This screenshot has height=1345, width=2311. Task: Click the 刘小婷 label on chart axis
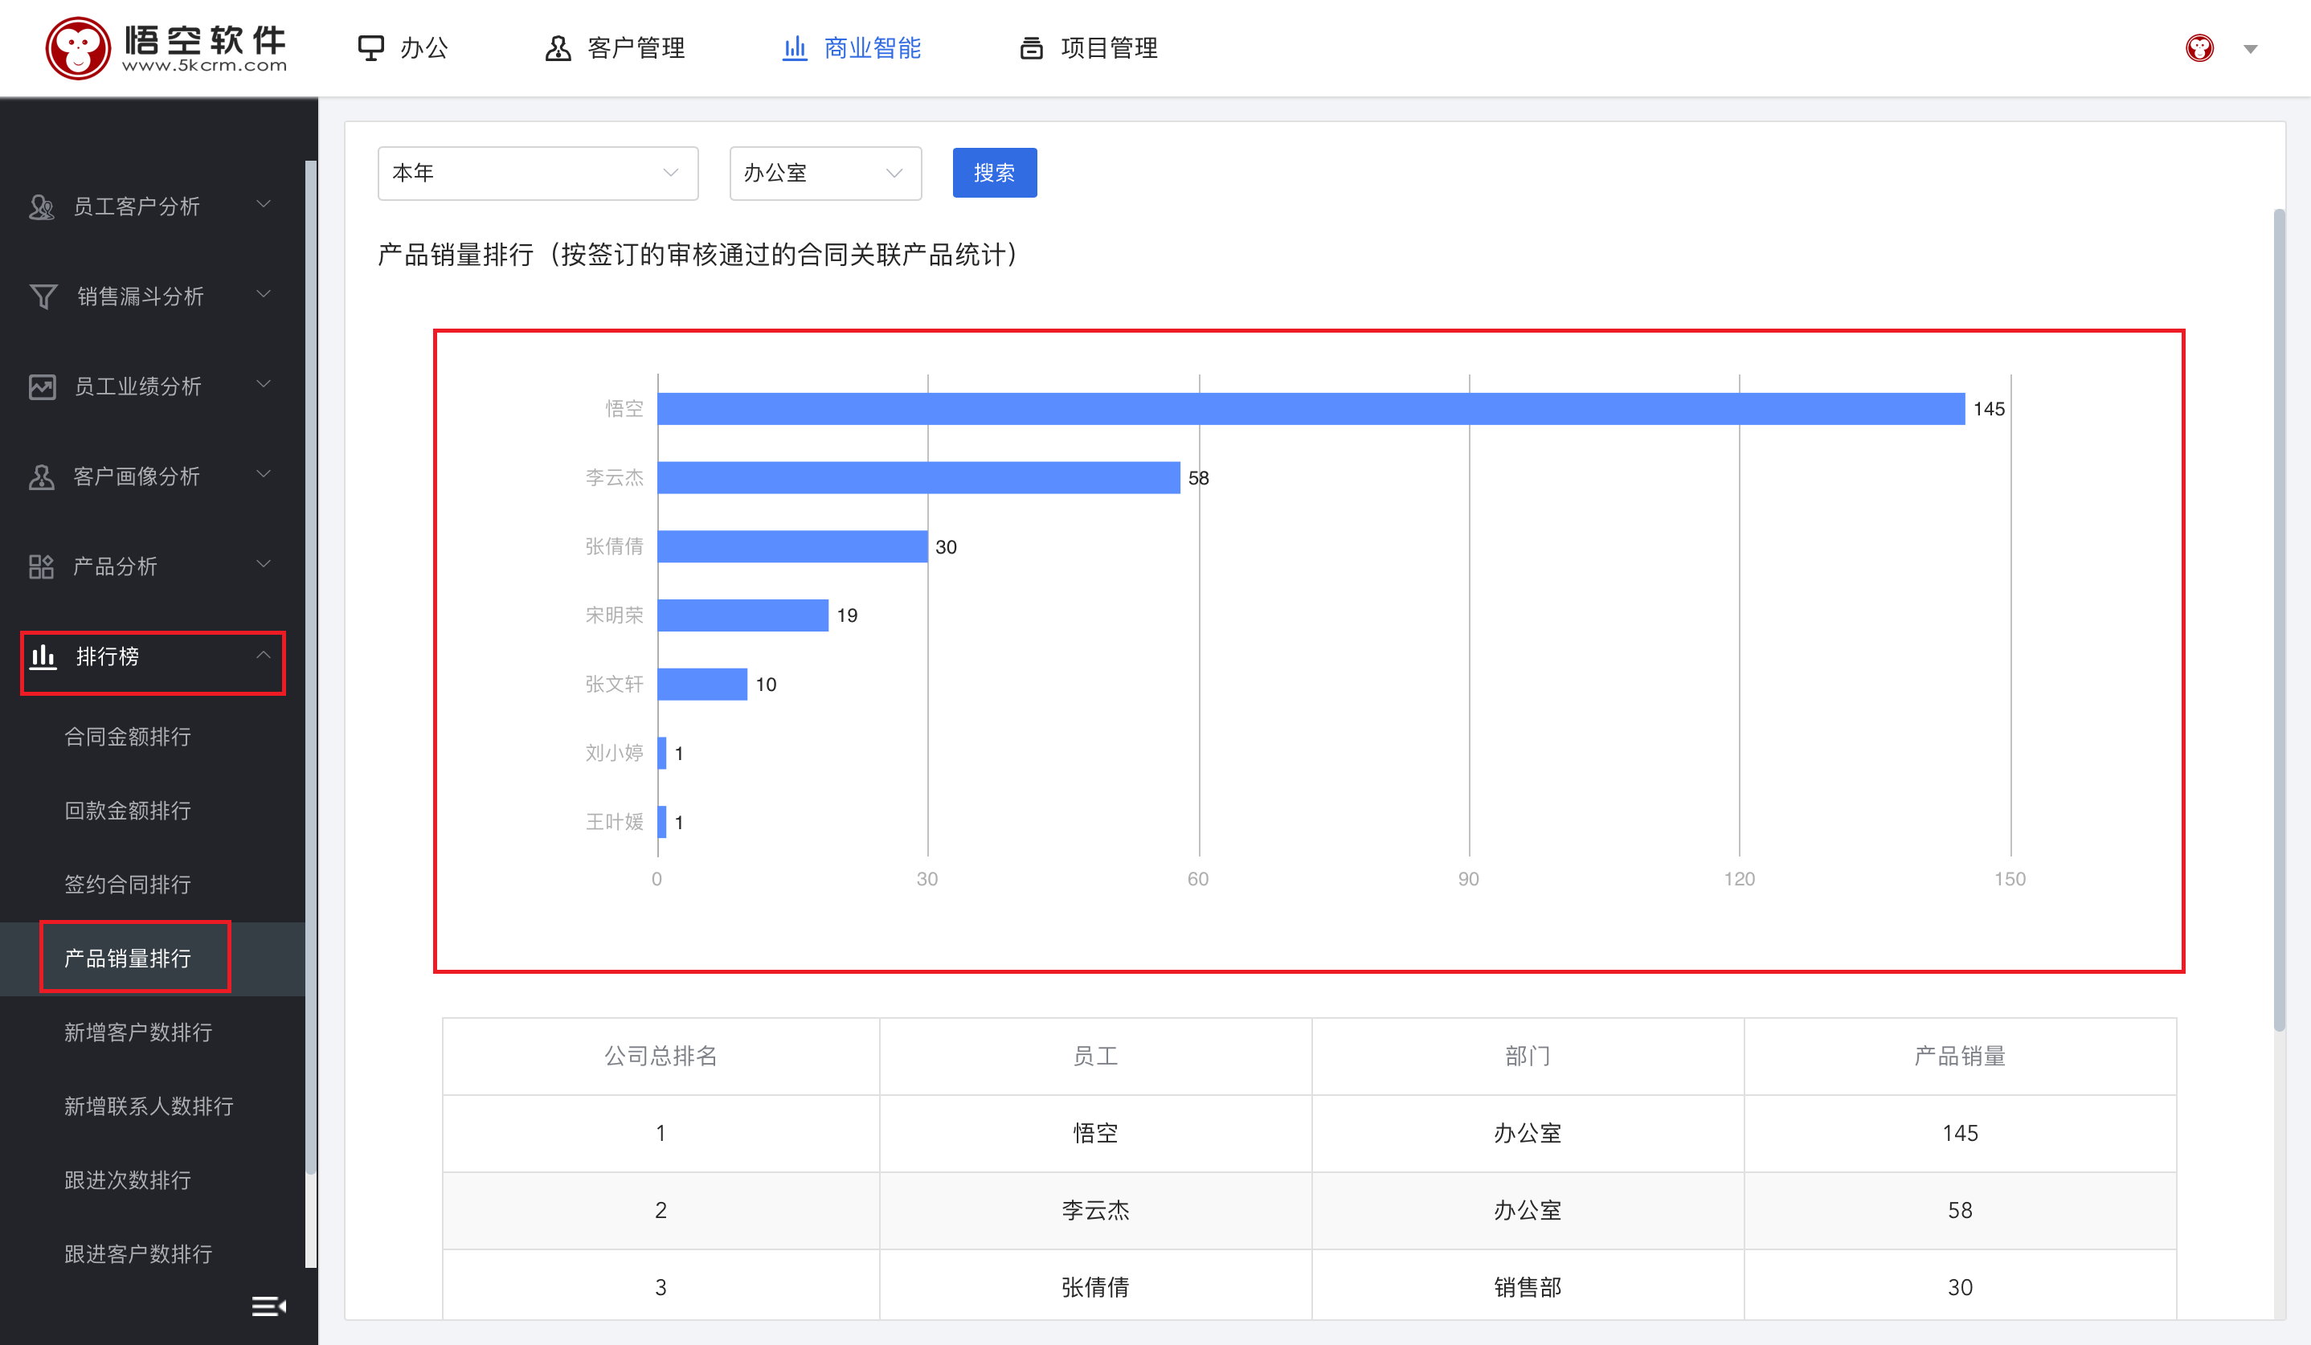615,753
